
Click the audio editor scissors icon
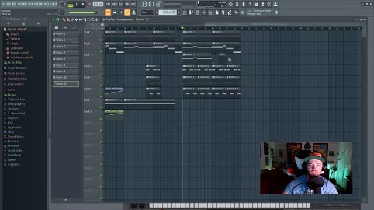point(237,4)
